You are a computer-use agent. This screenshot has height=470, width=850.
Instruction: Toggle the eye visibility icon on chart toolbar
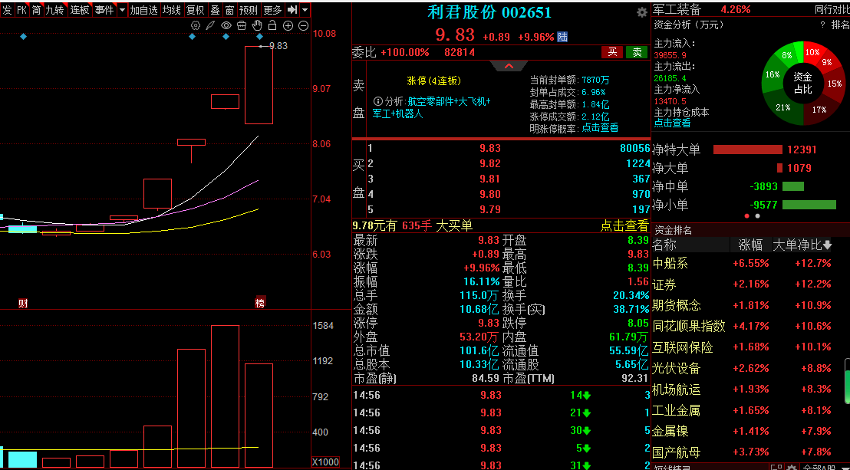(x=226, y=25)
